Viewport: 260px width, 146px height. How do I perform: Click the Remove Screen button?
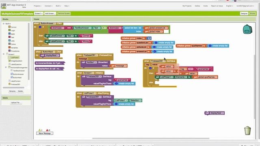coord(64,13)
